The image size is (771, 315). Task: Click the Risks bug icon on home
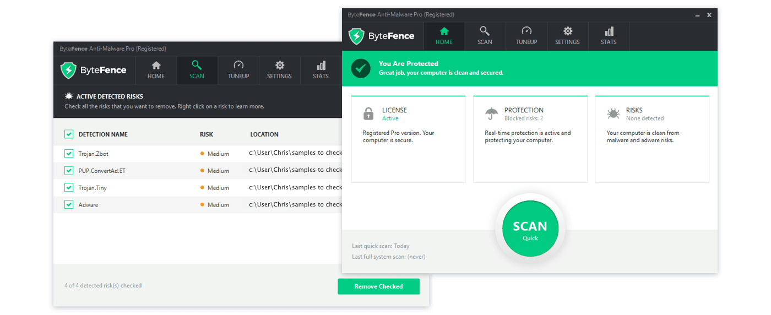[613, 114]
